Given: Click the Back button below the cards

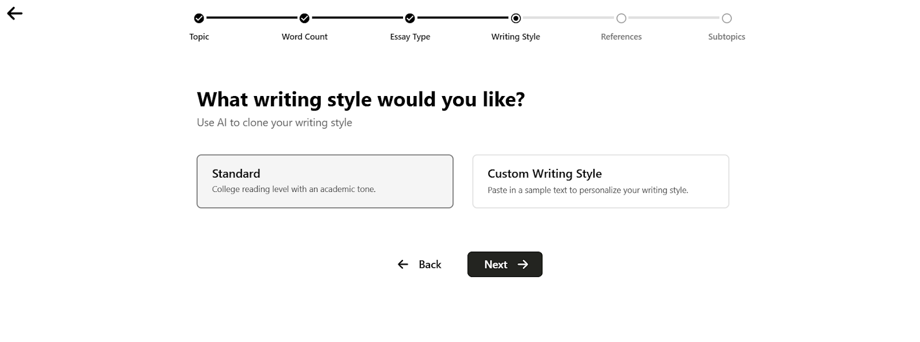Looking at the screenshot, I should pyautogui.click(x=419, y=264).
